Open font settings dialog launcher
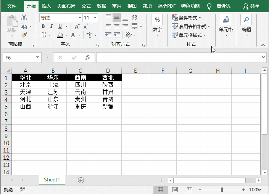Screen dimensions: 269x194 pos(98,45)
